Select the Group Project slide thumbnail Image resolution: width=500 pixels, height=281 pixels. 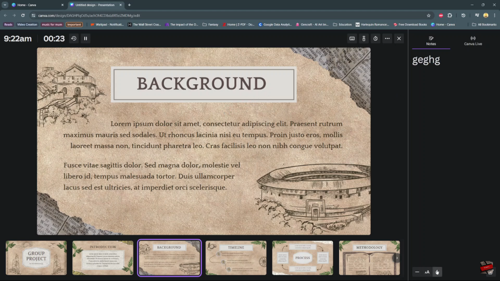click(36, 258)
